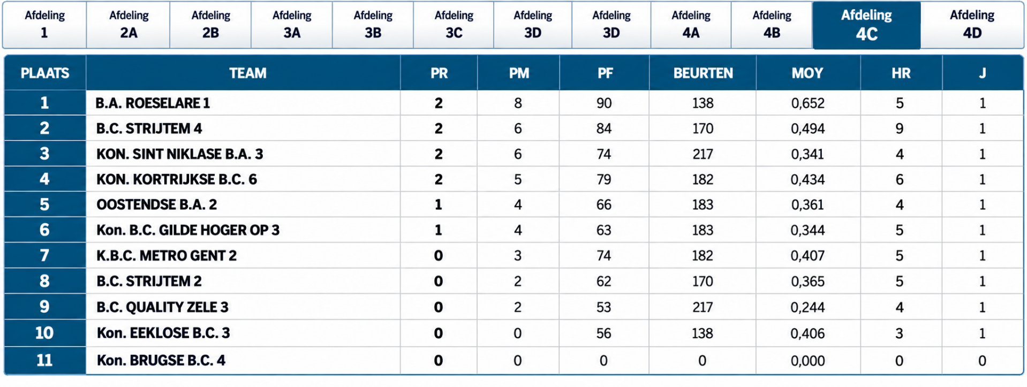Viewport: 1027px width, 387px height.
Task: Sort by the MOY column header
Action: tap(807, 73)
